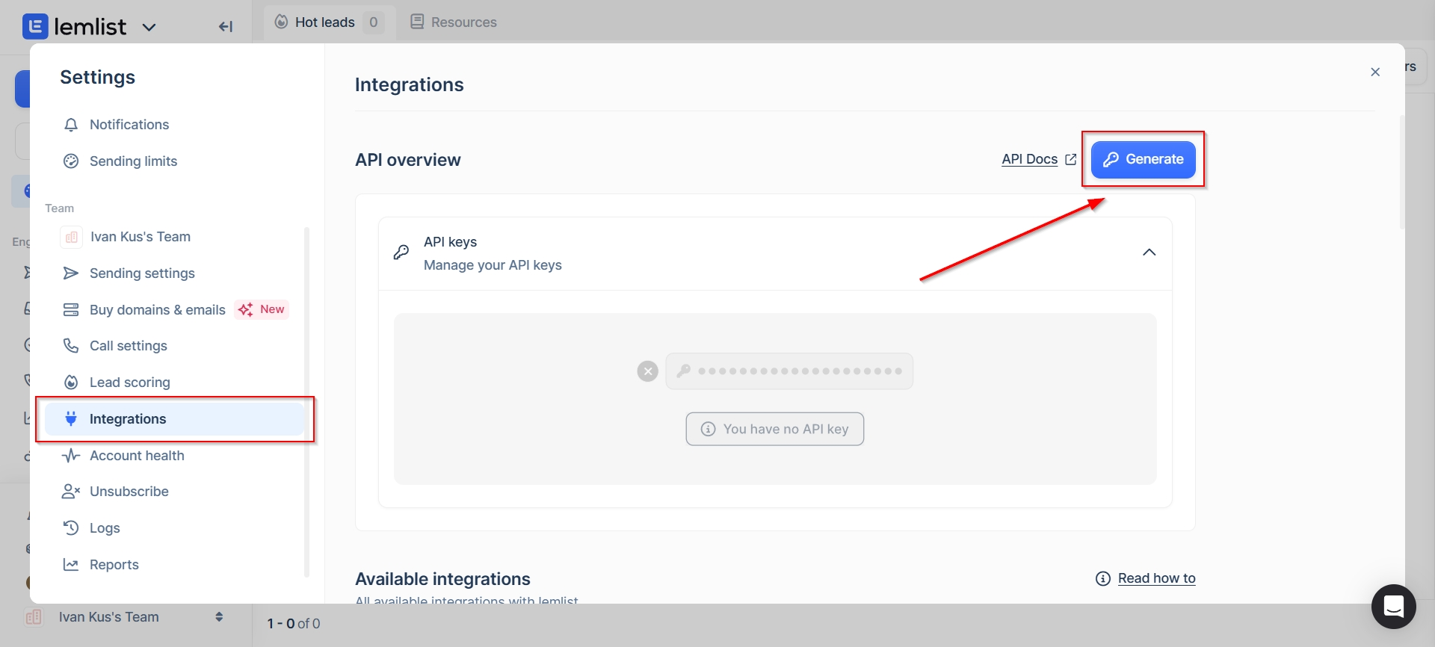This screenshot has height=647, width=1435.
Task: Click the Unsubscribe user-remove icon
Action: (71, 492)
